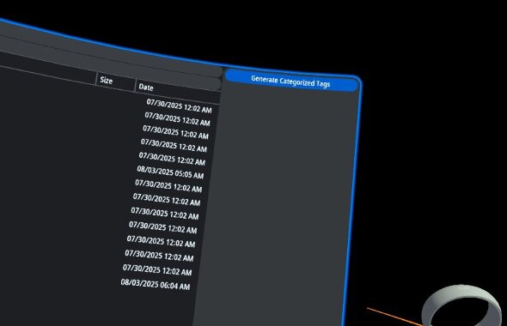Click the white ring controller object
The image size is (507, 326).
462,305
